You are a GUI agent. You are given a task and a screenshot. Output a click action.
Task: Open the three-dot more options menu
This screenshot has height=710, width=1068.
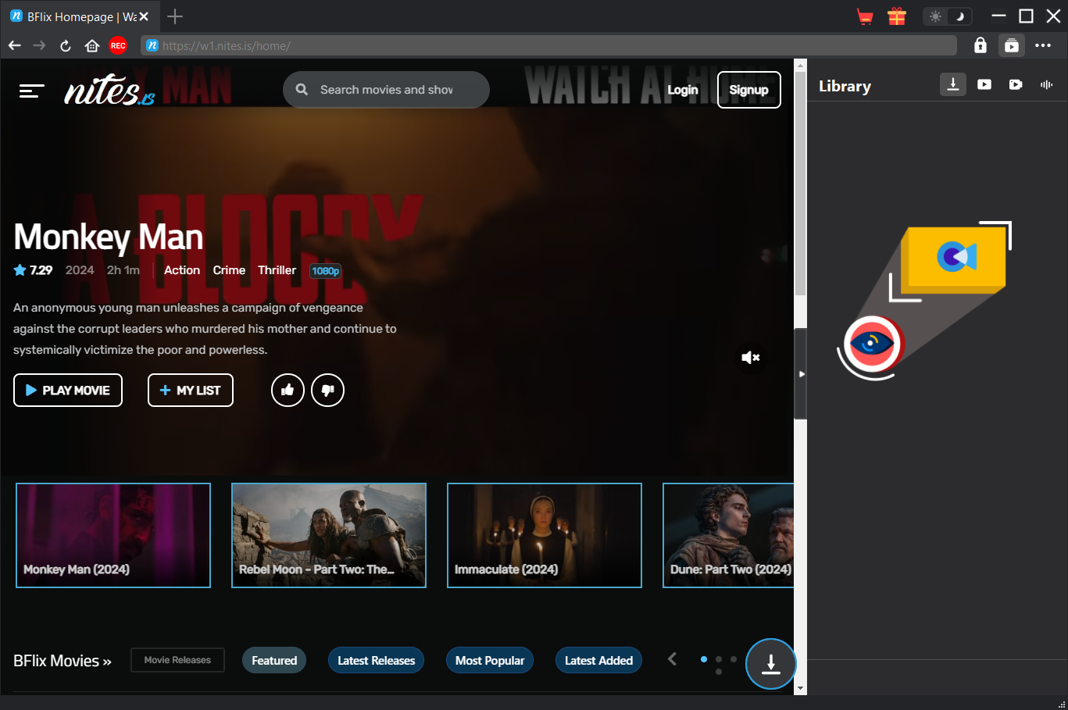point(1043,46)
